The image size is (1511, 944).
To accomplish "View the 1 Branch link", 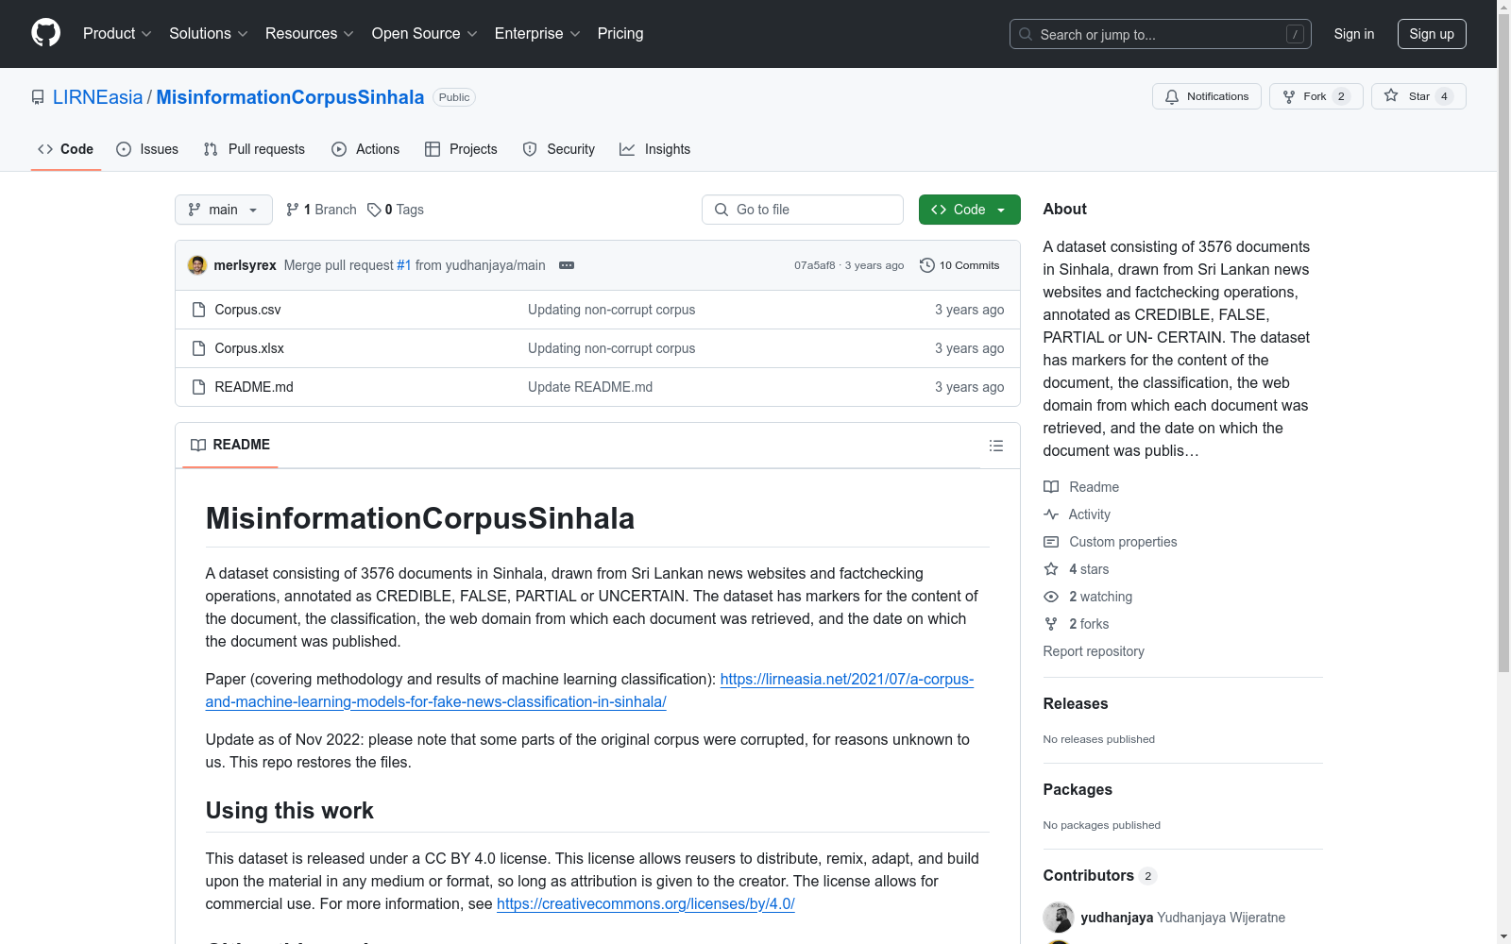I will (321, 210).
